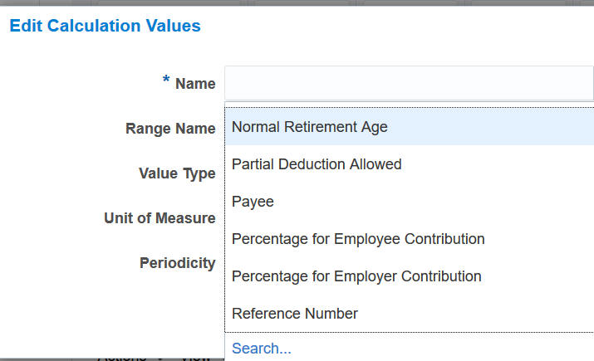Pick Payee in the dropdown list
Screen dimensions: 594x361
tap(253, 202)
